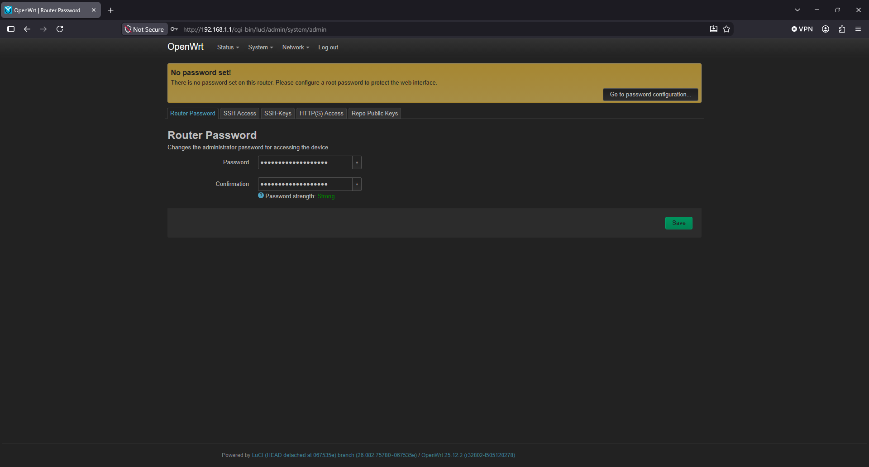
Task: Open the saved password key icon
Action: coord(174,29)
